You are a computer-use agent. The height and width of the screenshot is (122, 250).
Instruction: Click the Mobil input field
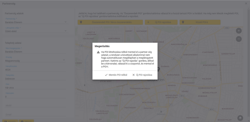[x=36, y=105]
